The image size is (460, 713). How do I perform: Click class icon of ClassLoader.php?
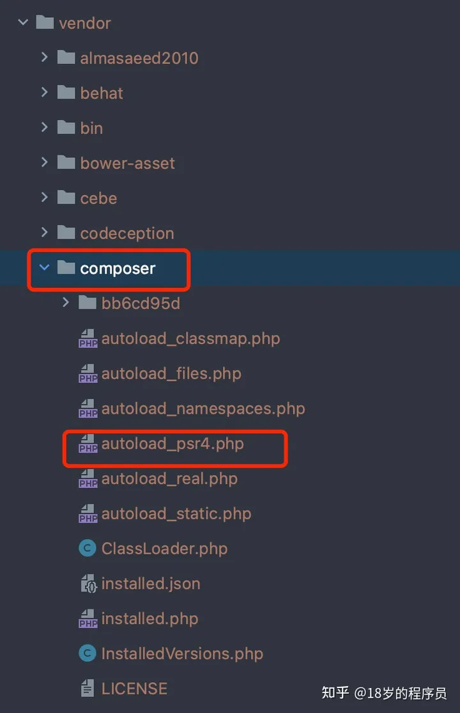pyautogui.click(x=87, y=549)
